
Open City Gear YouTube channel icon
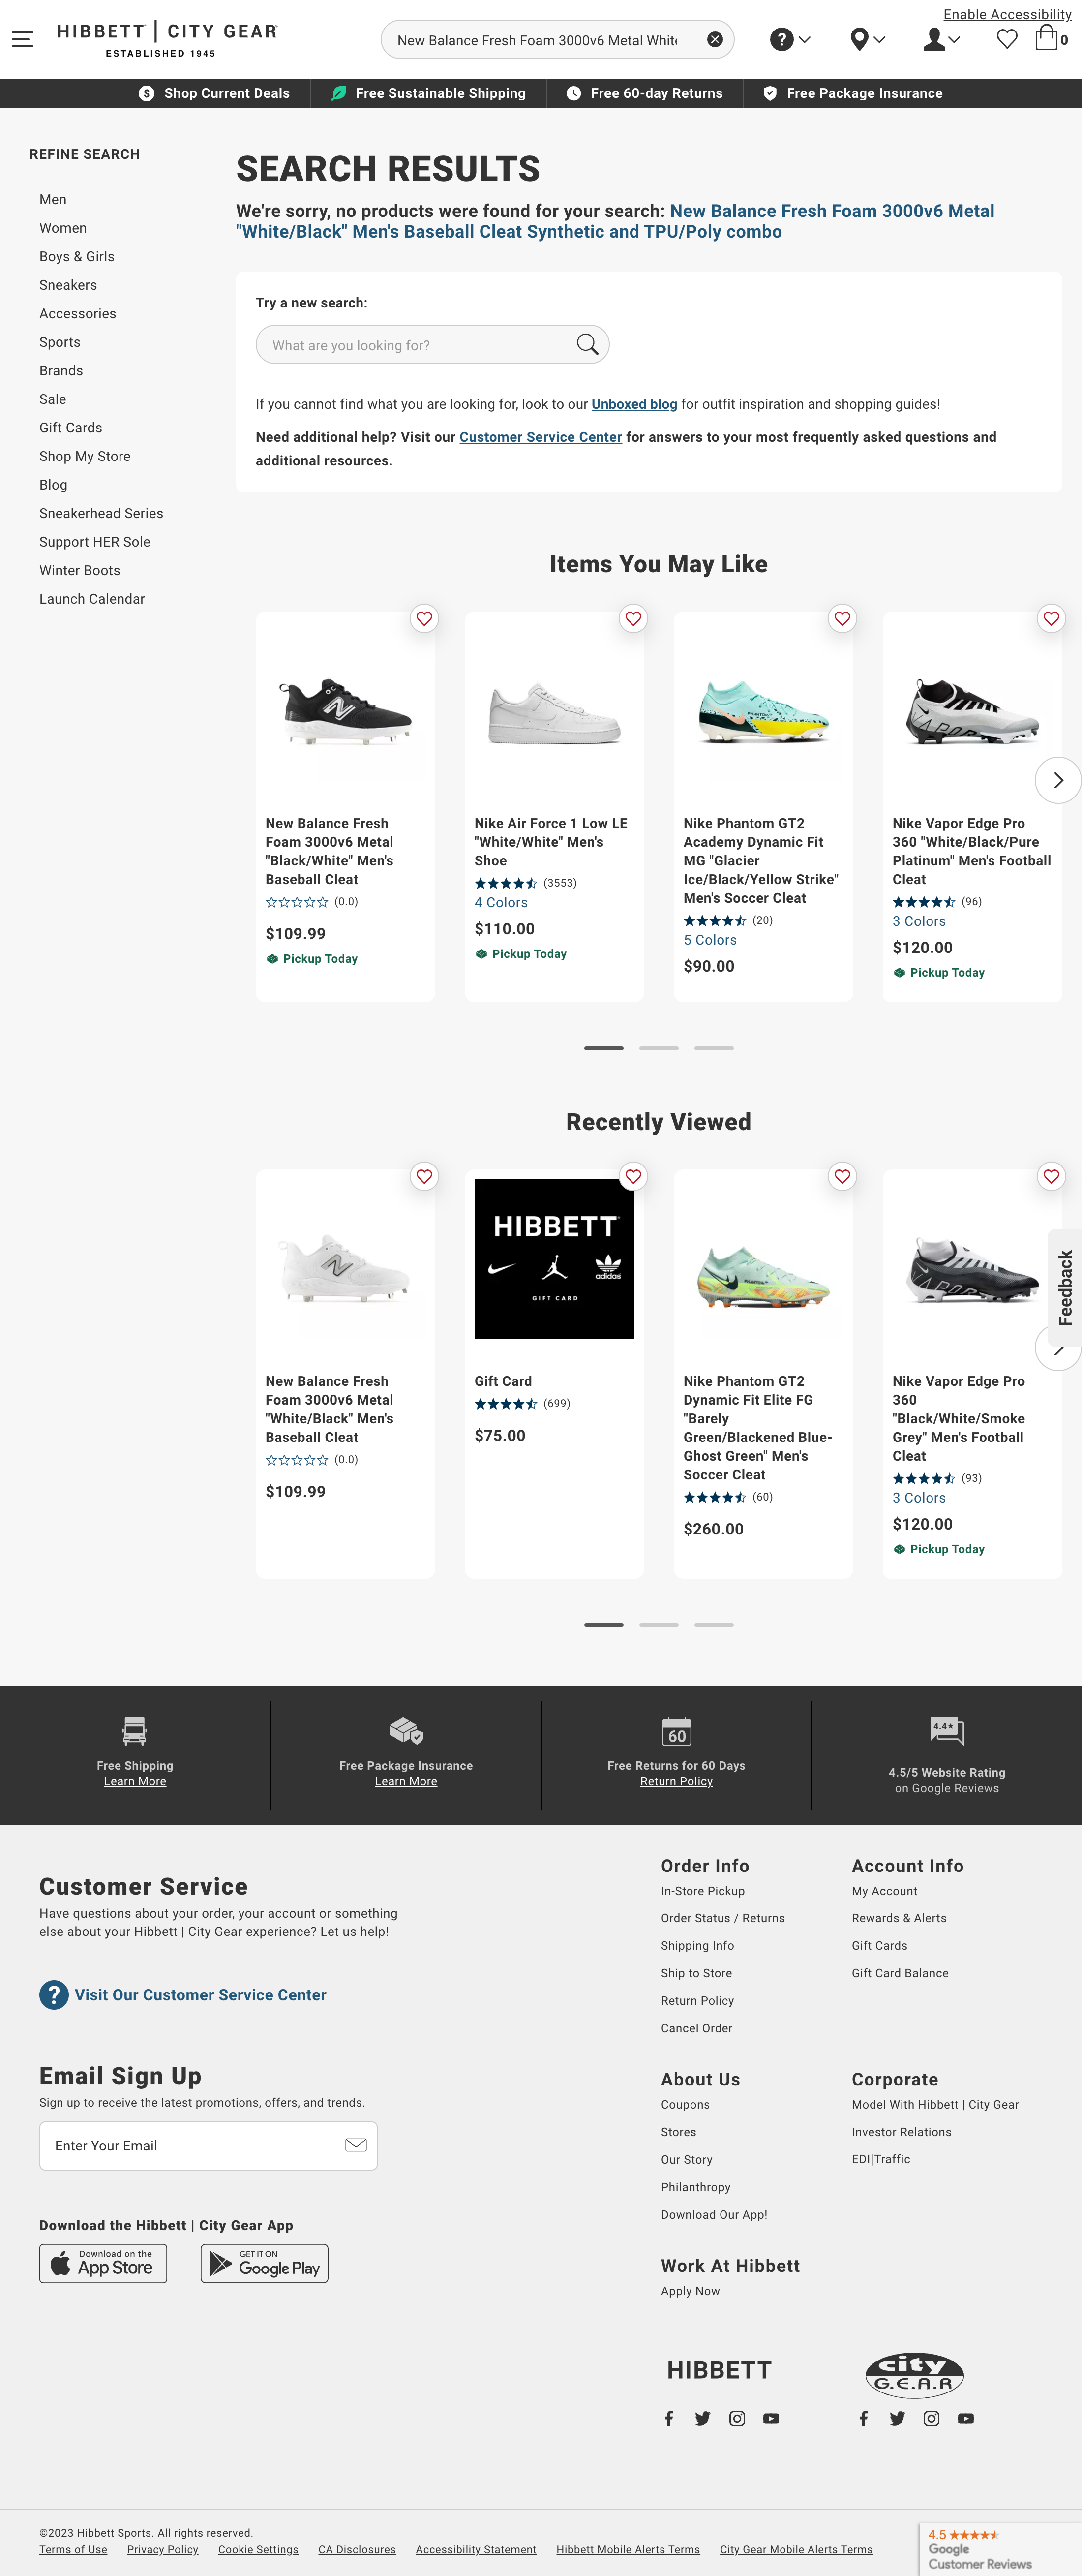coord(965,2418)
